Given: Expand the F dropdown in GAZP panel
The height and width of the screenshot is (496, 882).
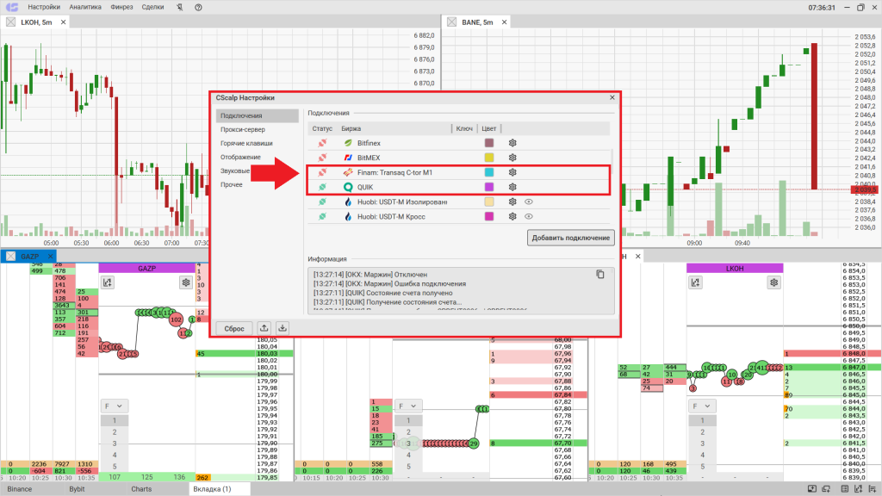Looking at the screenshot, I should (x=113, y=405).
